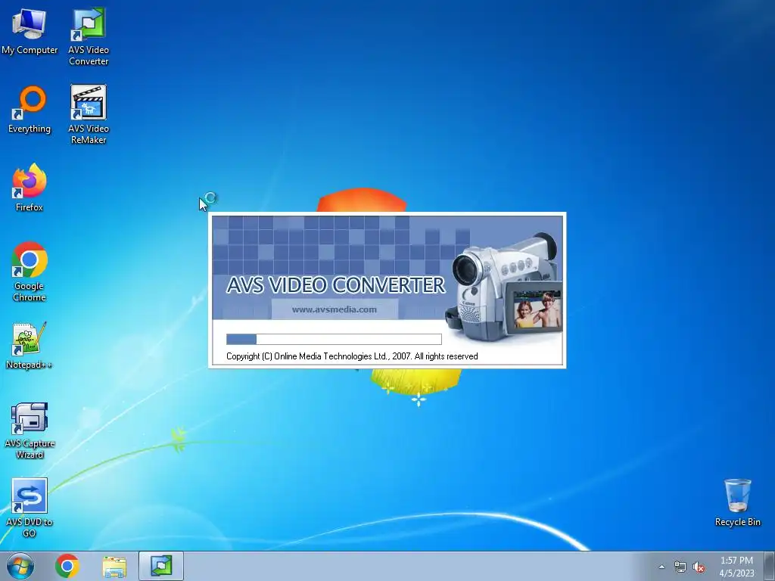Click the copyright Online Media Technologies text
Screen dimensions: 775x581
click(x=352, y=356)
